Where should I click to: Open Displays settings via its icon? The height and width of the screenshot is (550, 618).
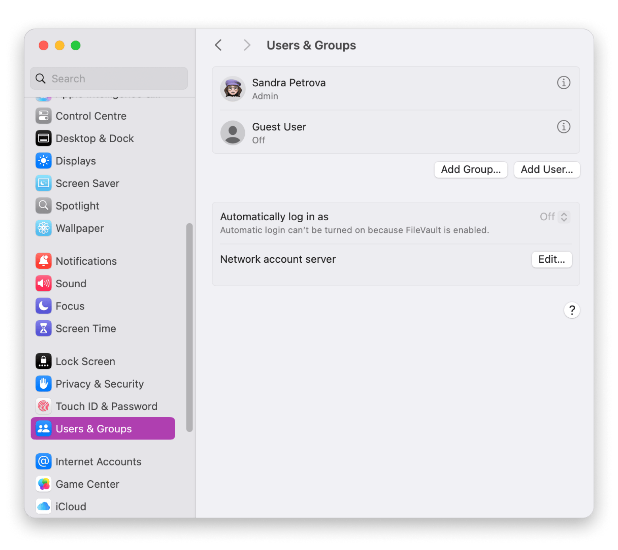point(44,161)
